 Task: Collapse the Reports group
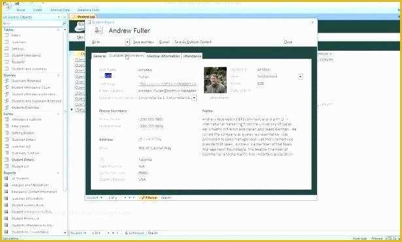tap(58, 173)
